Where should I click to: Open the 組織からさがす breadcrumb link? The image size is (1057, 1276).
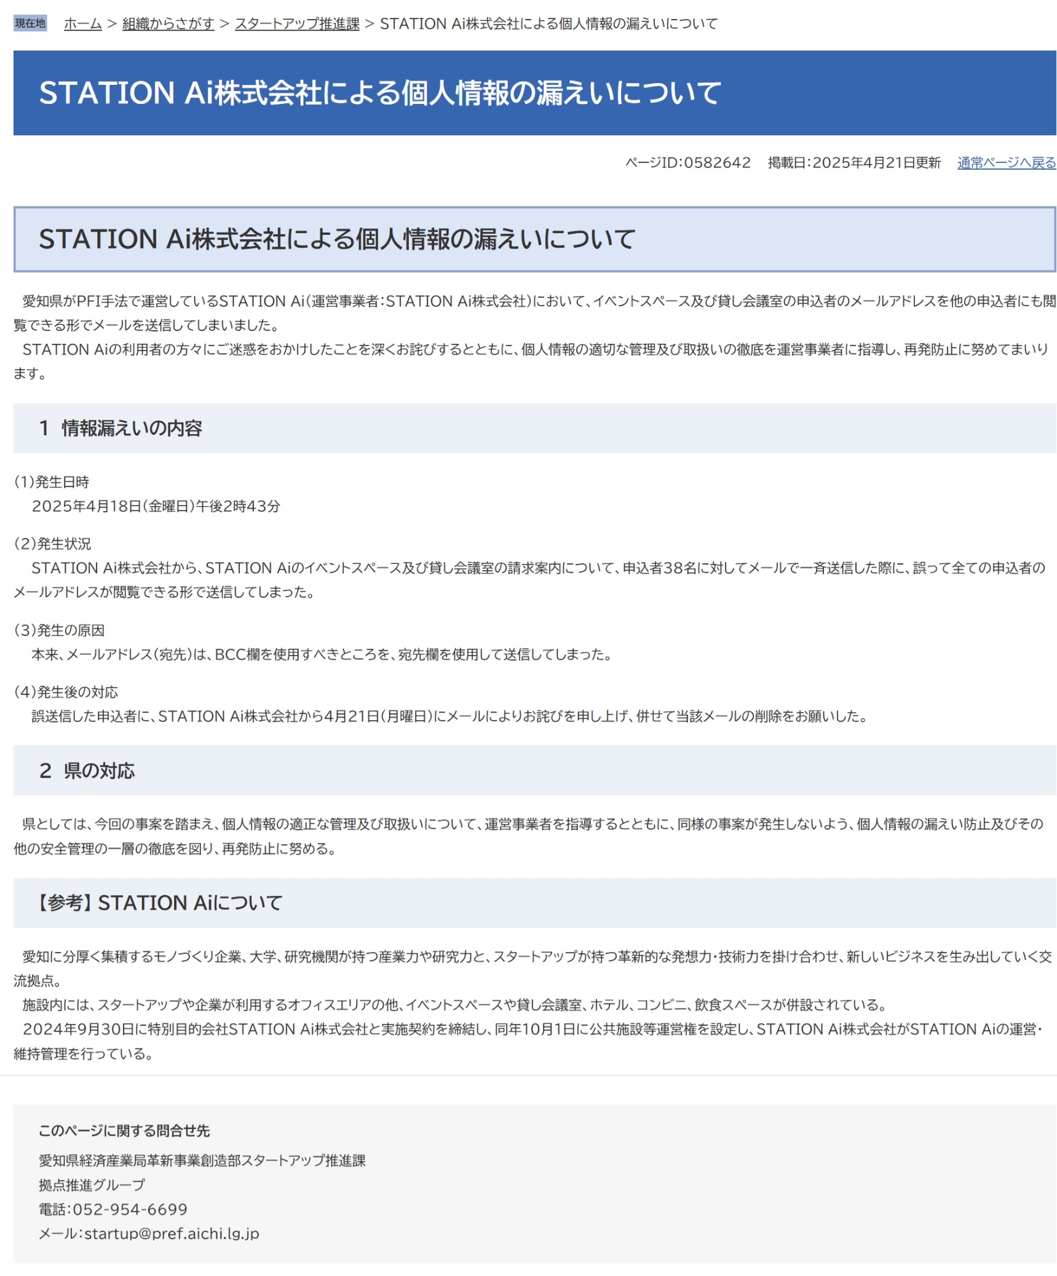168,24
